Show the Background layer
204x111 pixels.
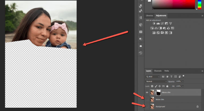[x=147, y=106]
